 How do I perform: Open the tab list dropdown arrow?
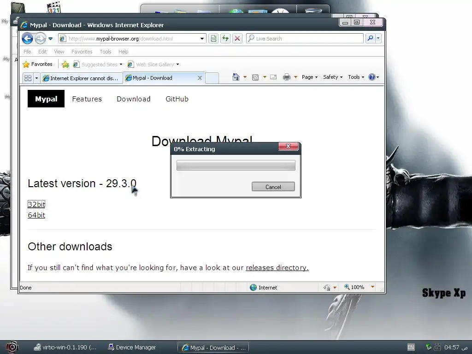click(36, 78)
